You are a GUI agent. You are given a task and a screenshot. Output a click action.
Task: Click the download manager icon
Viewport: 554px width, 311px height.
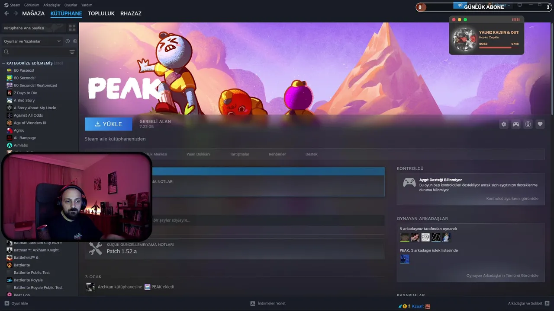(x=253, y=303)
